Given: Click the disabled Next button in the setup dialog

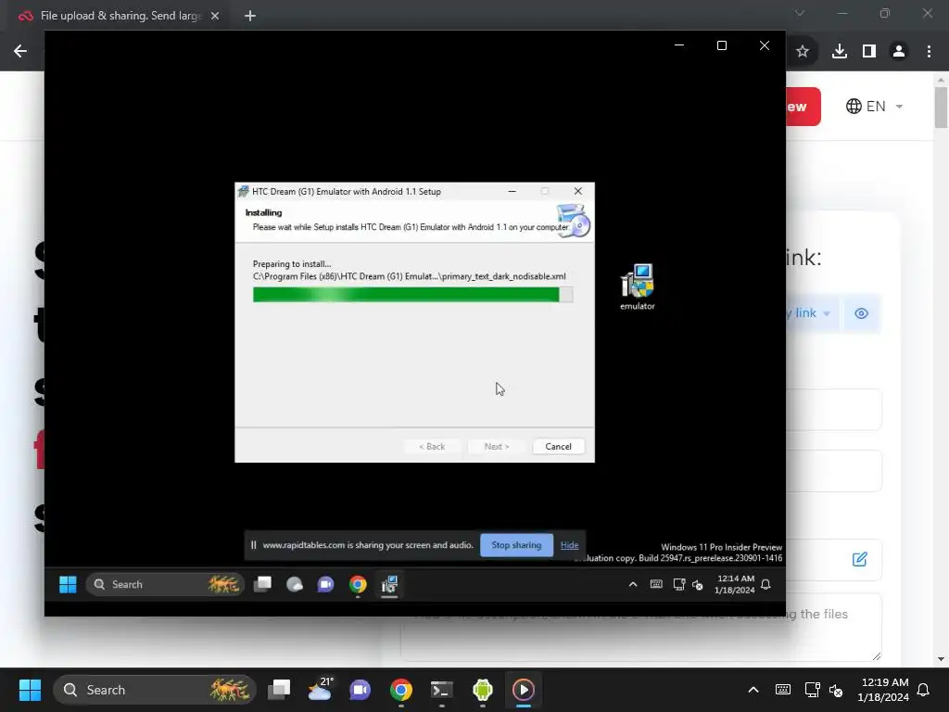Looking at the screenshot, I should [x=497, y=446].
